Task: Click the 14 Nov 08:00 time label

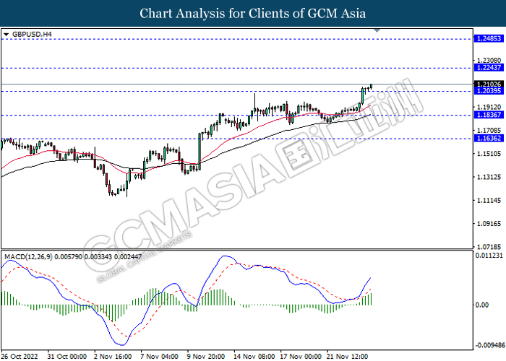Action: click(254, 356)
